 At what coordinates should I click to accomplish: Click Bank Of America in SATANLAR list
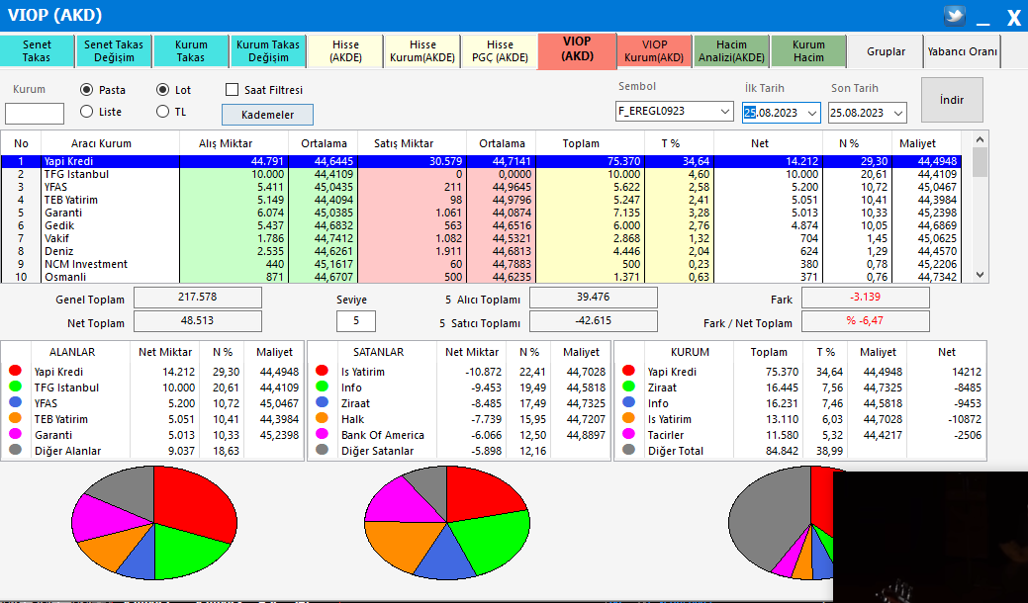coord(383,435)
